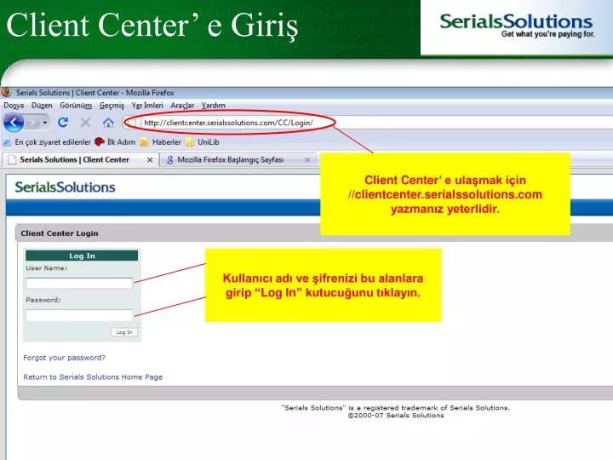Viewport: 613px width, 460px height.
Task: Open the Haberler feed bookmark
Action: coord(161,142)
